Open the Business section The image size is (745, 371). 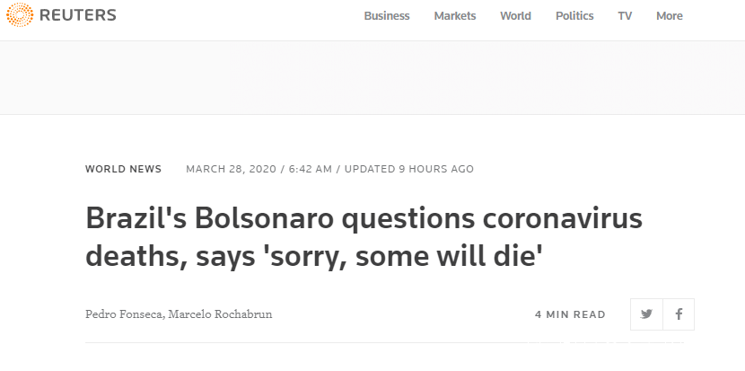[387, 16]
